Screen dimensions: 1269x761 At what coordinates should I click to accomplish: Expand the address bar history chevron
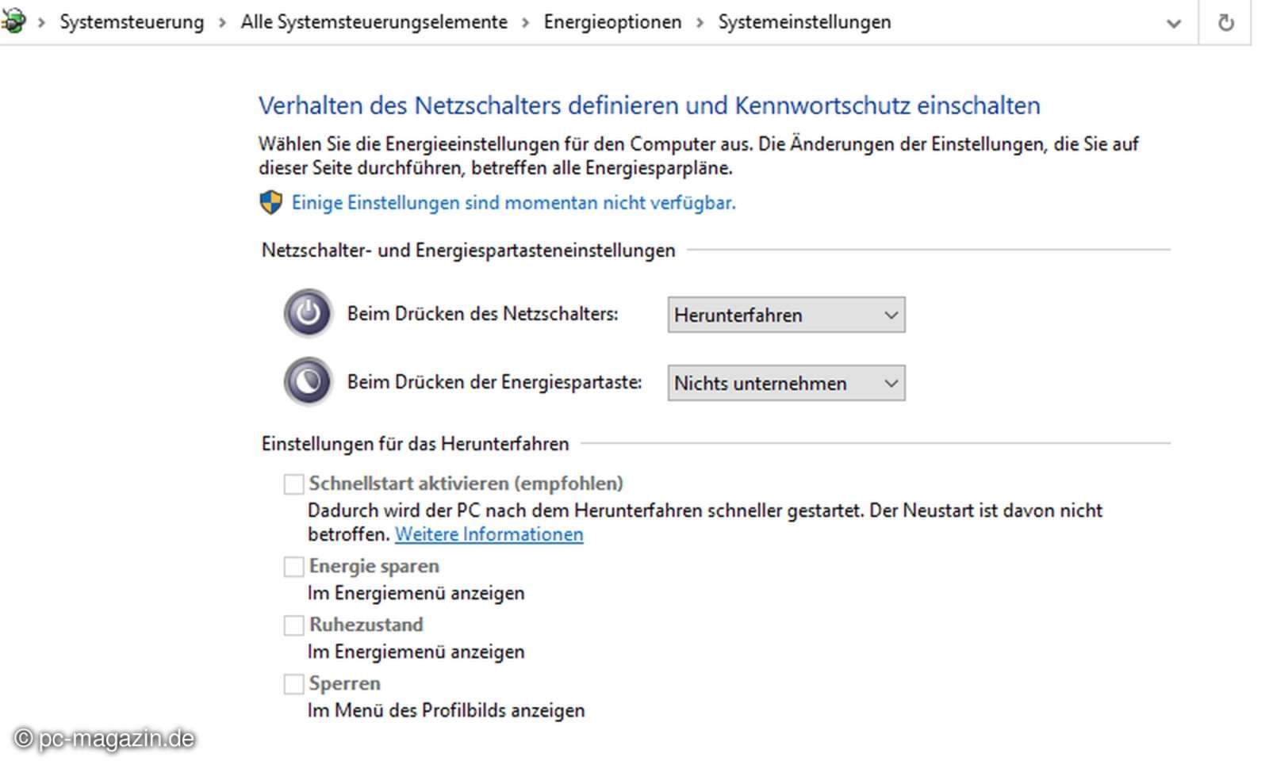pos(1174,23)
